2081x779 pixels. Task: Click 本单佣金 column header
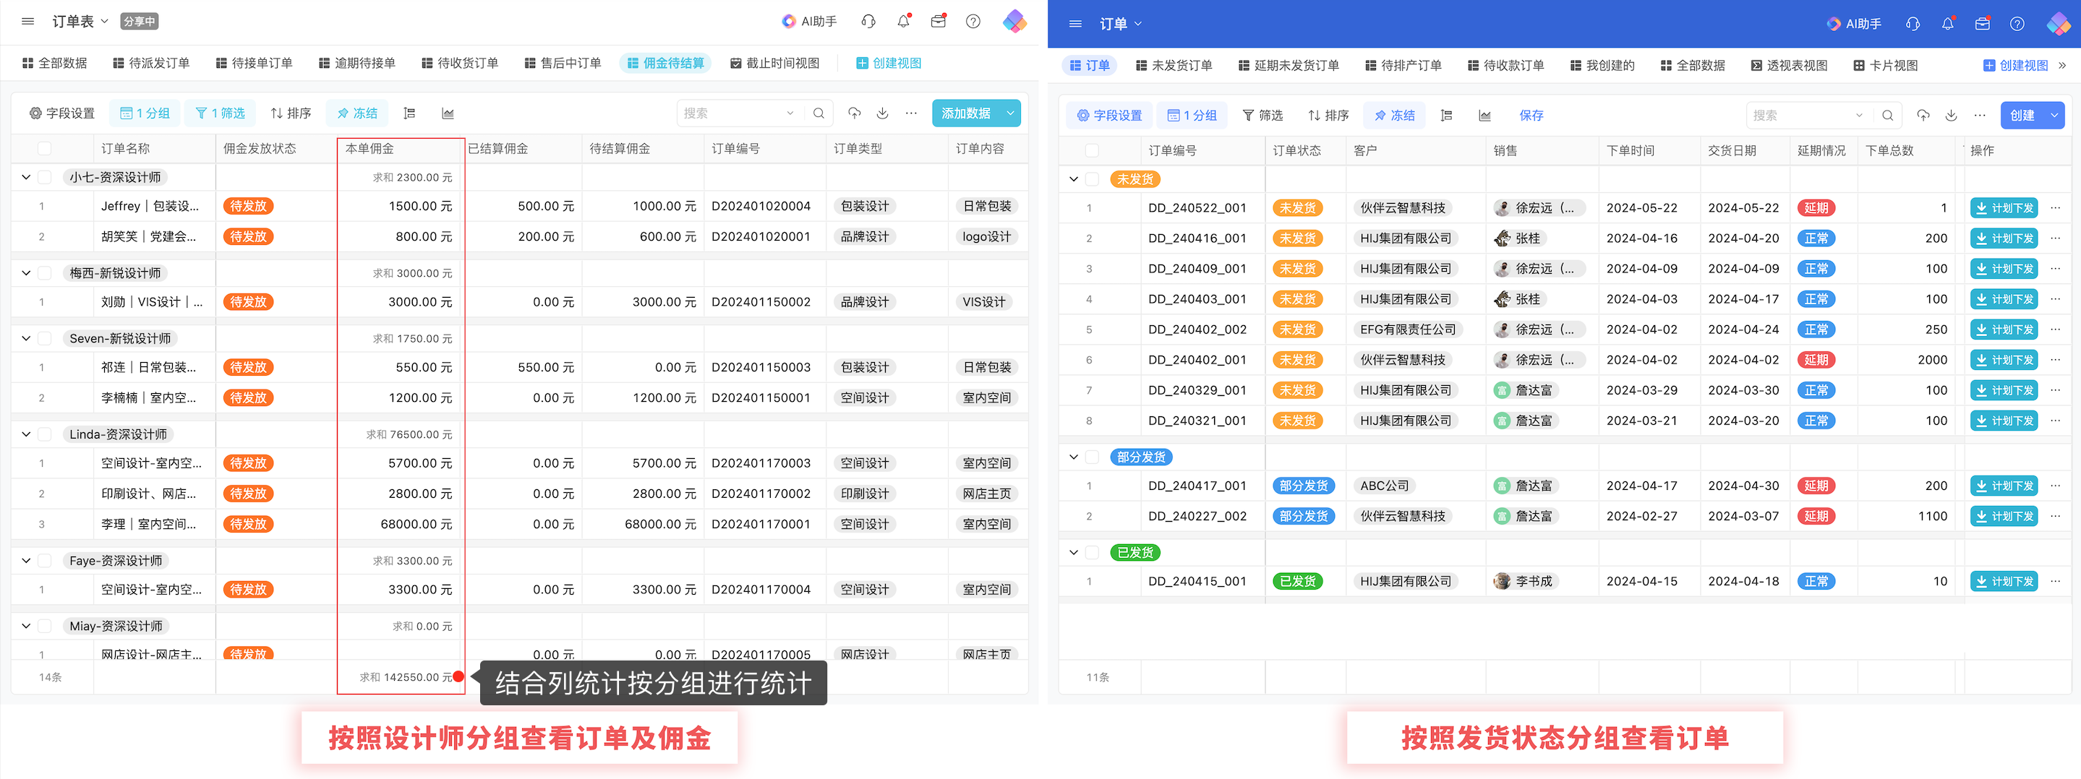point(400,149)
